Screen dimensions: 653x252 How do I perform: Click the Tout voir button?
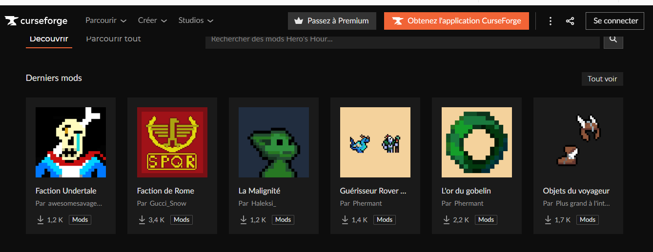coord(602,79)
